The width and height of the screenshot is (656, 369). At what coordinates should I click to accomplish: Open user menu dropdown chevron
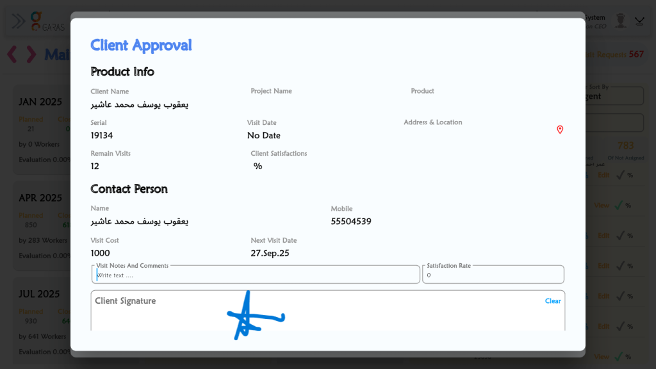pyautogui.click(x=639, y=21)
